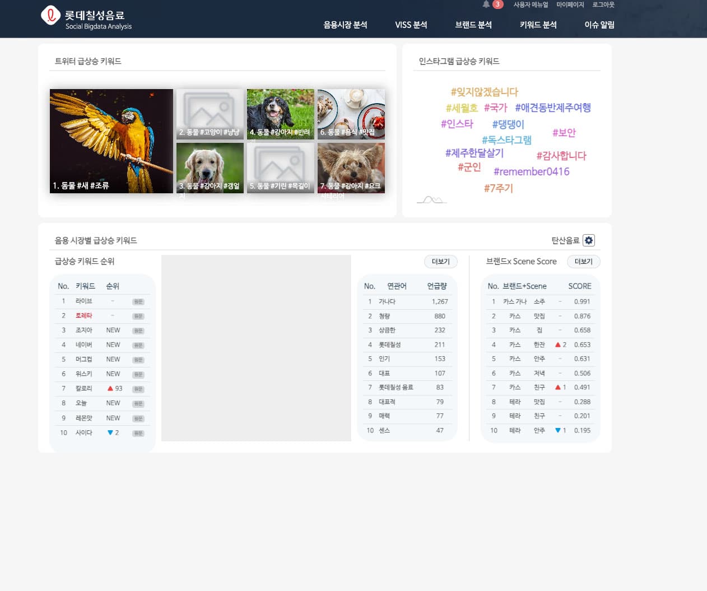Click the 원문 badge for 칼로리
This screenshot has height=591, width=707.
pos(138,389)
